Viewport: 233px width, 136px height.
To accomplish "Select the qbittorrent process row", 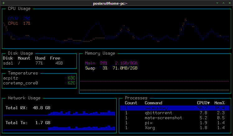I will coord(175,113).
